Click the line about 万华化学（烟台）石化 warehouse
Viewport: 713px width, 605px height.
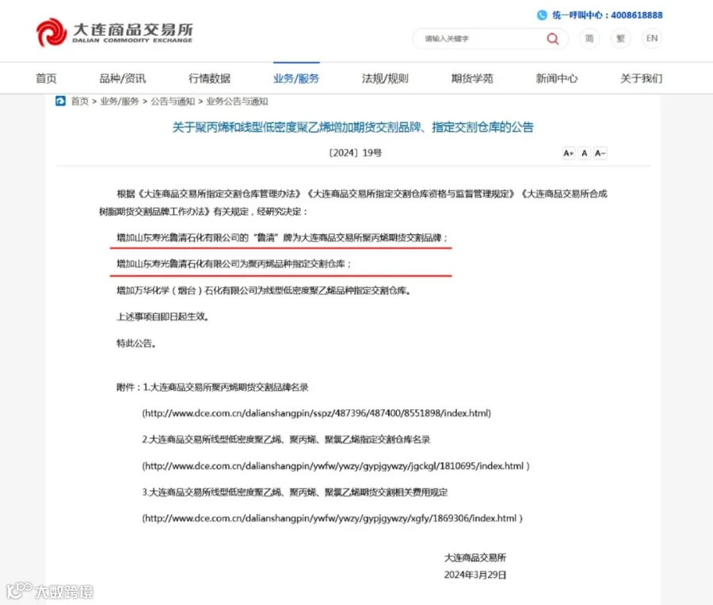[x=264, y=290]
